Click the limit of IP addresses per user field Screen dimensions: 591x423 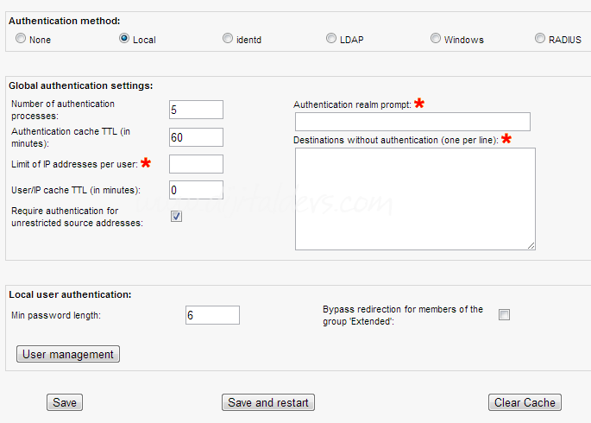pyautogui.click(x=197, y=164)
